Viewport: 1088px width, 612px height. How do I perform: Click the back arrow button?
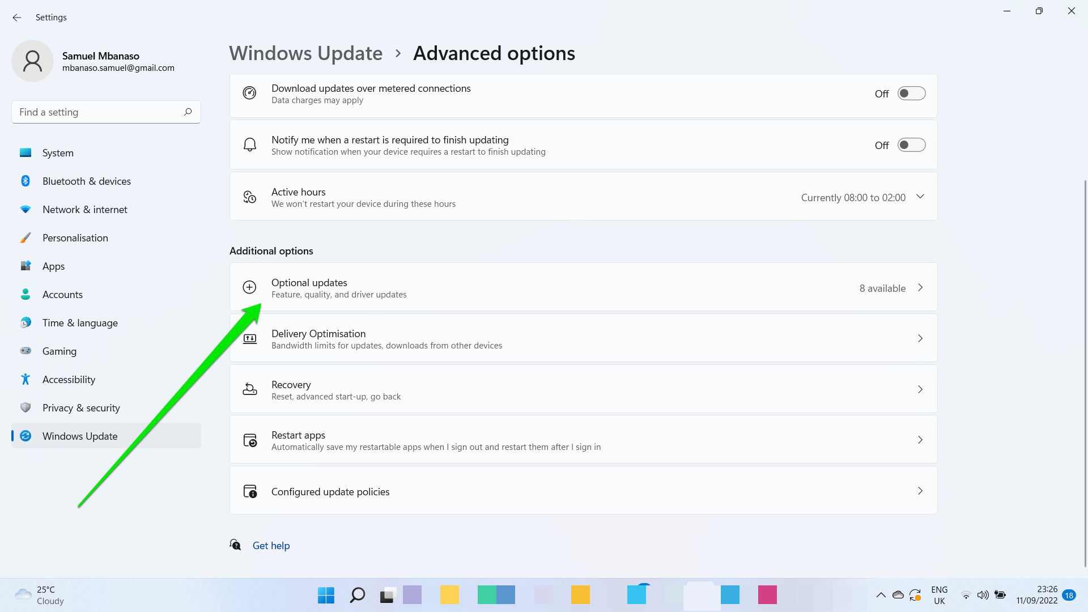[x=17, y=18]
